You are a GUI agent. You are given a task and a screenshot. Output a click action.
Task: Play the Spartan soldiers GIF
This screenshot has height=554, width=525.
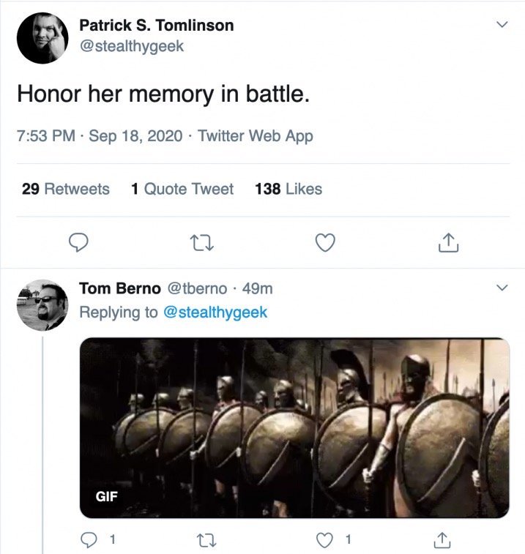point(294,428)
